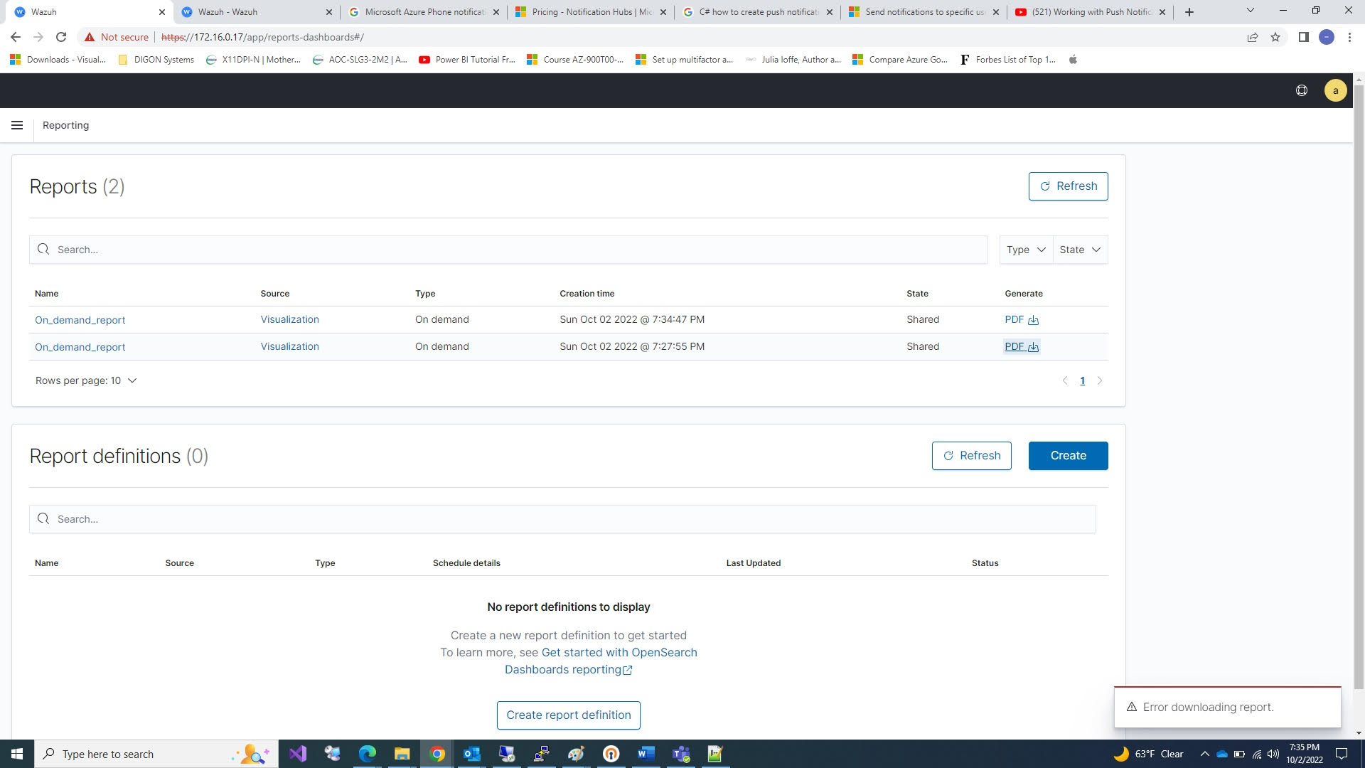Share the page via the share icon
1365x768 pixels.
coord(1252,37)
